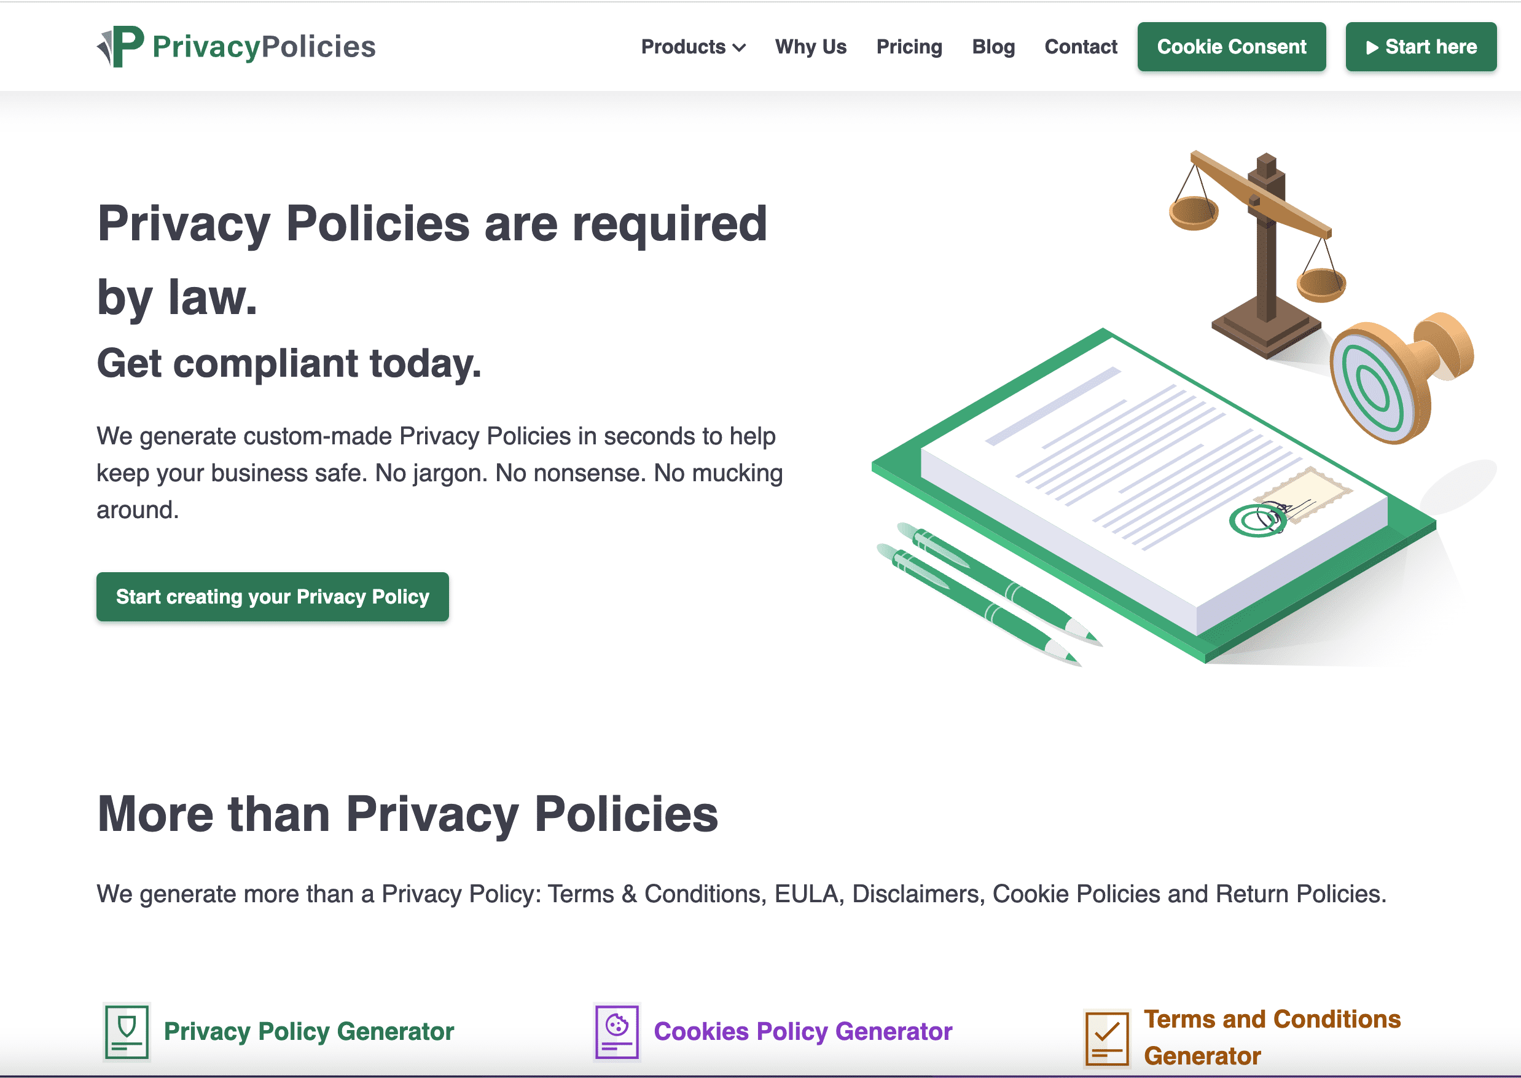The image size is (1521, 1078).
Task: Open Terms and Conditions Generator link
Action: 1272,1037
